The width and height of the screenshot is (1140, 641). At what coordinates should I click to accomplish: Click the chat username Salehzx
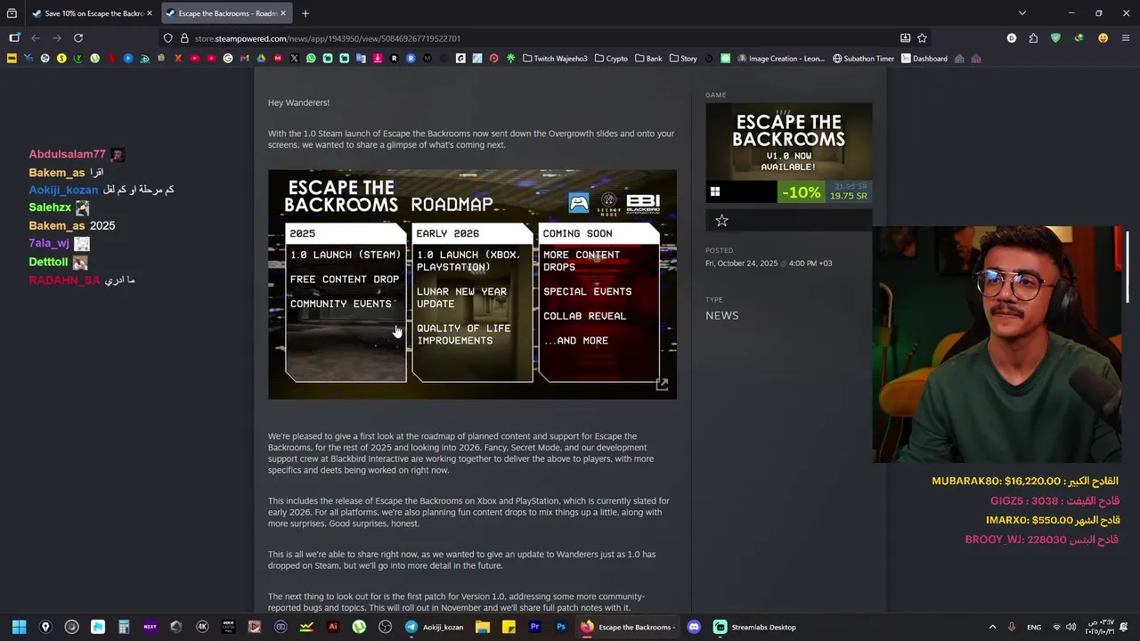click(x=50, y=207)
